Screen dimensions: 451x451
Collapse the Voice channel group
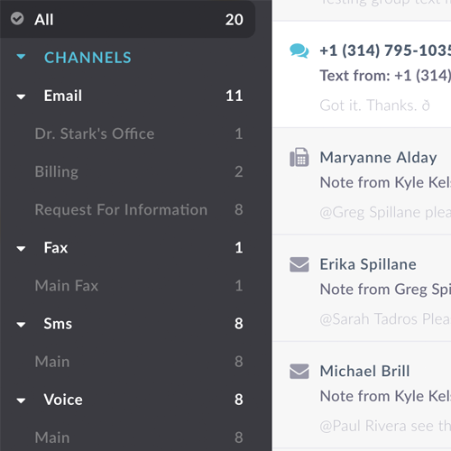click(x=21, y=400)
